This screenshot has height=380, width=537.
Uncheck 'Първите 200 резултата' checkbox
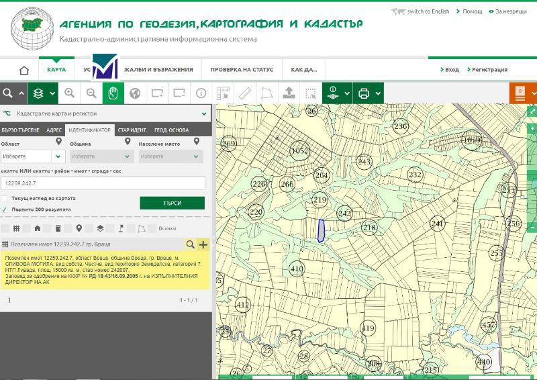[x=5, y=209]
